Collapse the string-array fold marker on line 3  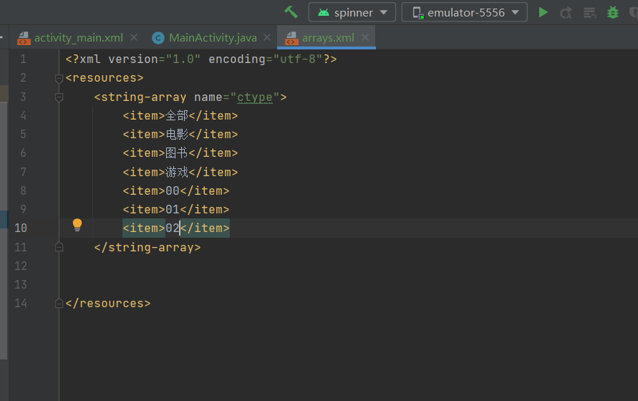(x=59, y=97)
